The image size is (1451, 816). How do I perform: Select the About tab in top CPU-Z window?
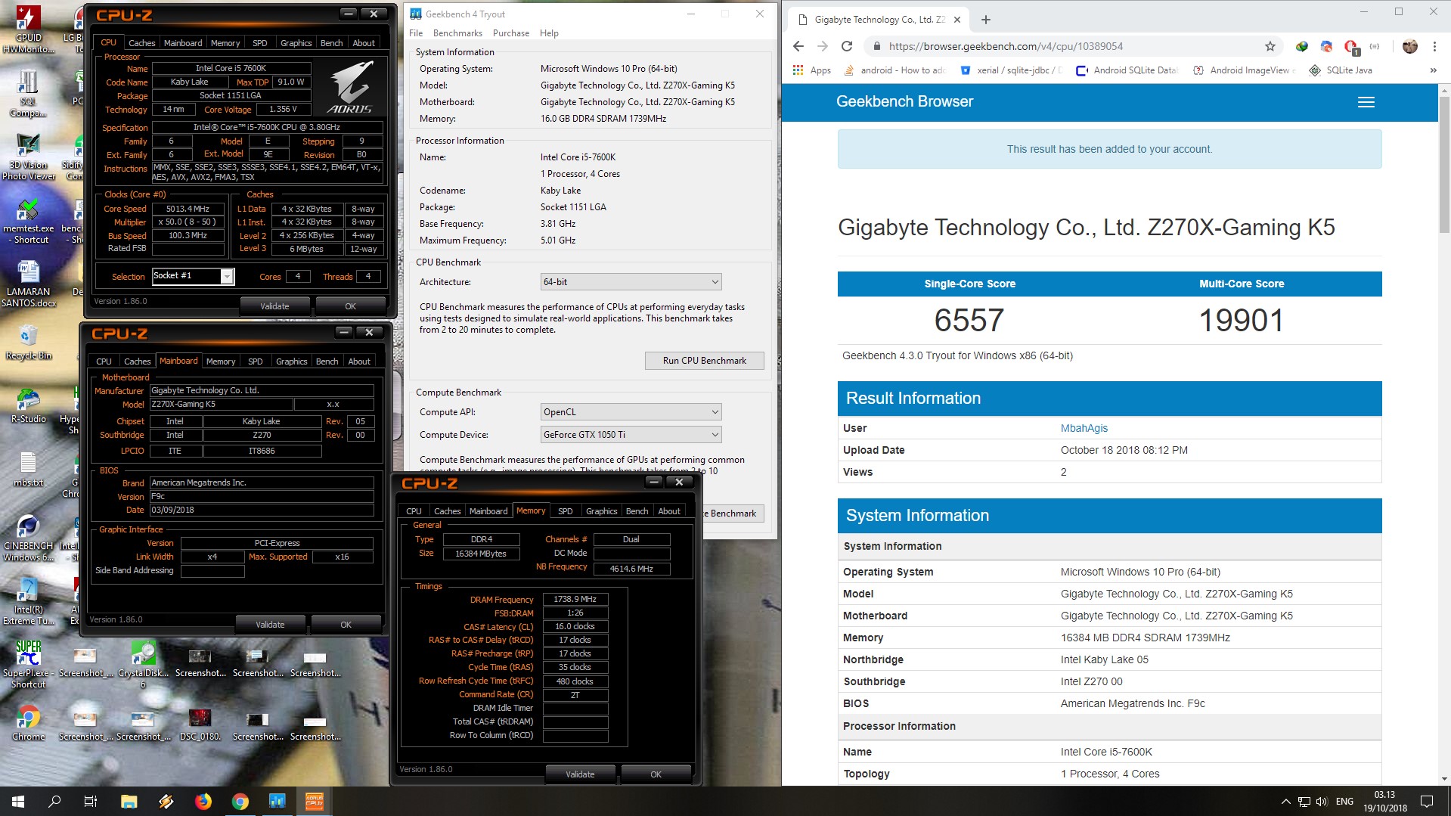click(364, 43)
